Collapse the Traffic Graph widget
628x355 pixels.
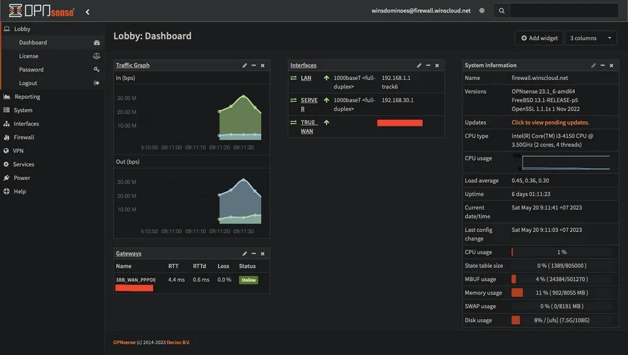(254, 65)
